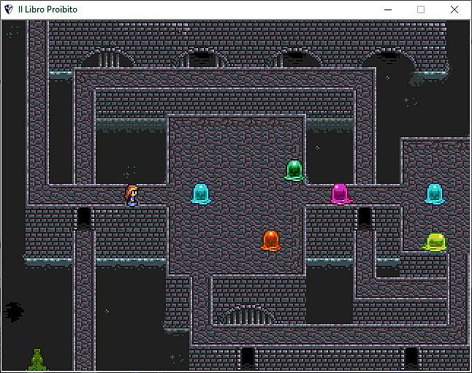Close the Il Libro Proibito window
The image size is (472, 373).
(x=454, y=9)
